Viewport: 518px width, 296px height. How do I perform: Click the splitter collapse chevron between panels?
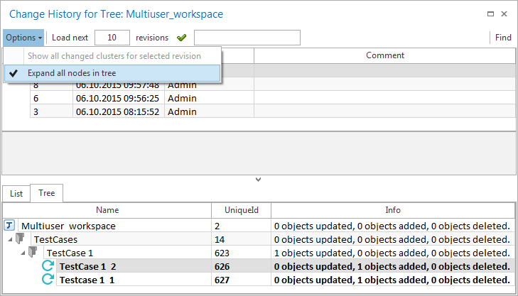click(259, 179)
